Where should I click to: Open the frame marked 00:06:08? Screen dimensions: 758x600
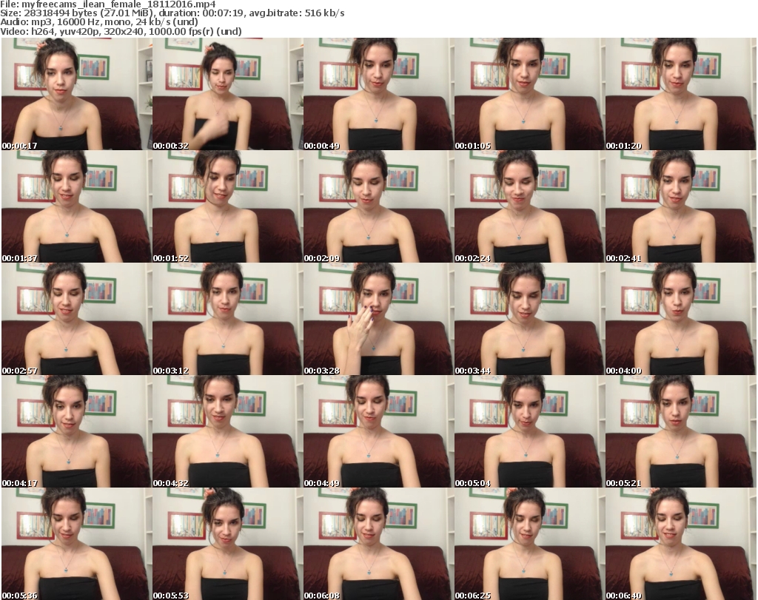pyautogui.click(x=378, y=544)
